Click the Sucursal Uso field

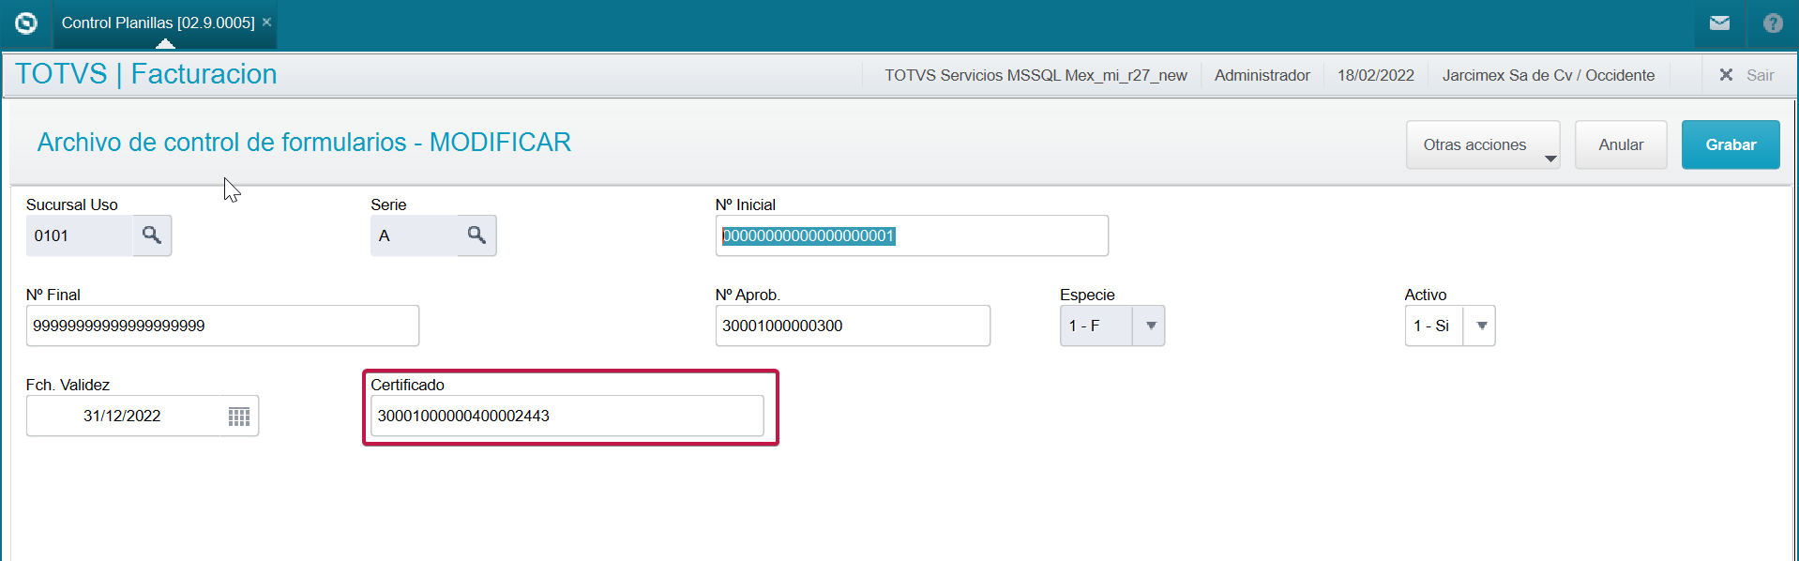[80, 235]
